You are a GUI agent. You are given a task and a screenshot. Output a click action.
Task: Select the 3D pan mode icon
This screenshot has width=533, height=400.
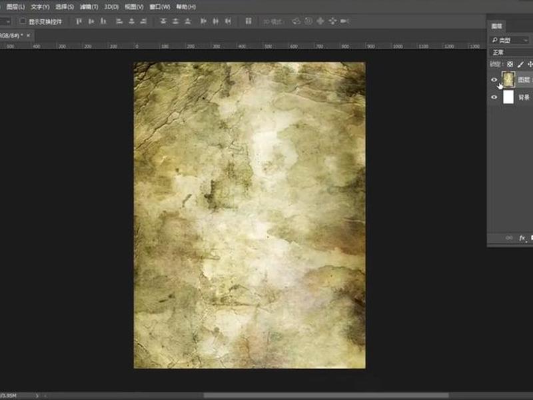pyautogui.click(x=320, y=21)
